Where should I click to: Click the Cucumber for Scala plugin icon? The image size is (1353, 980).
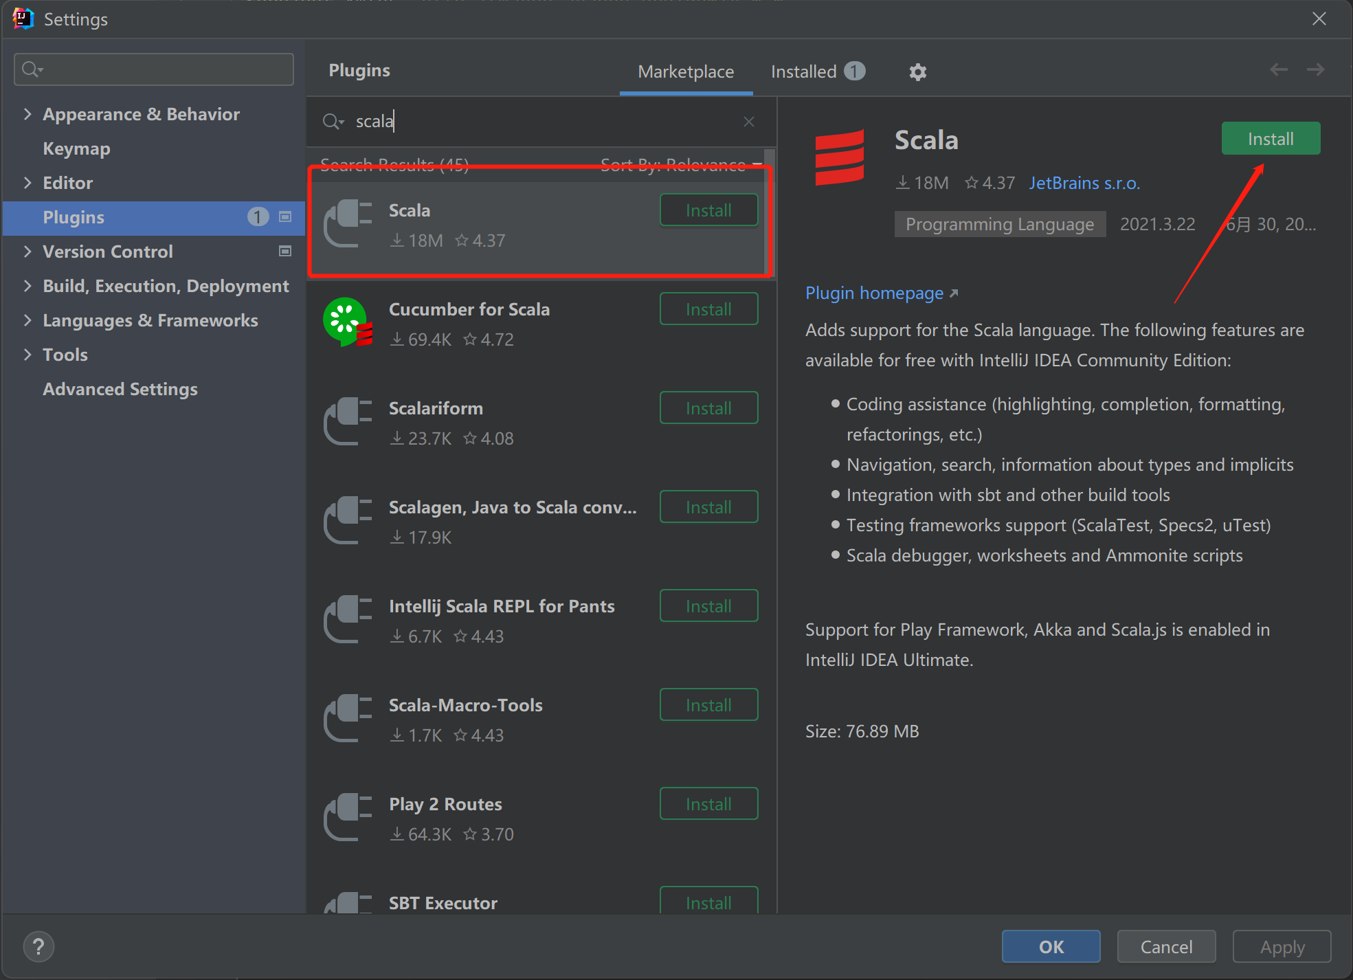pyautogui.click(x=348, y=322)
